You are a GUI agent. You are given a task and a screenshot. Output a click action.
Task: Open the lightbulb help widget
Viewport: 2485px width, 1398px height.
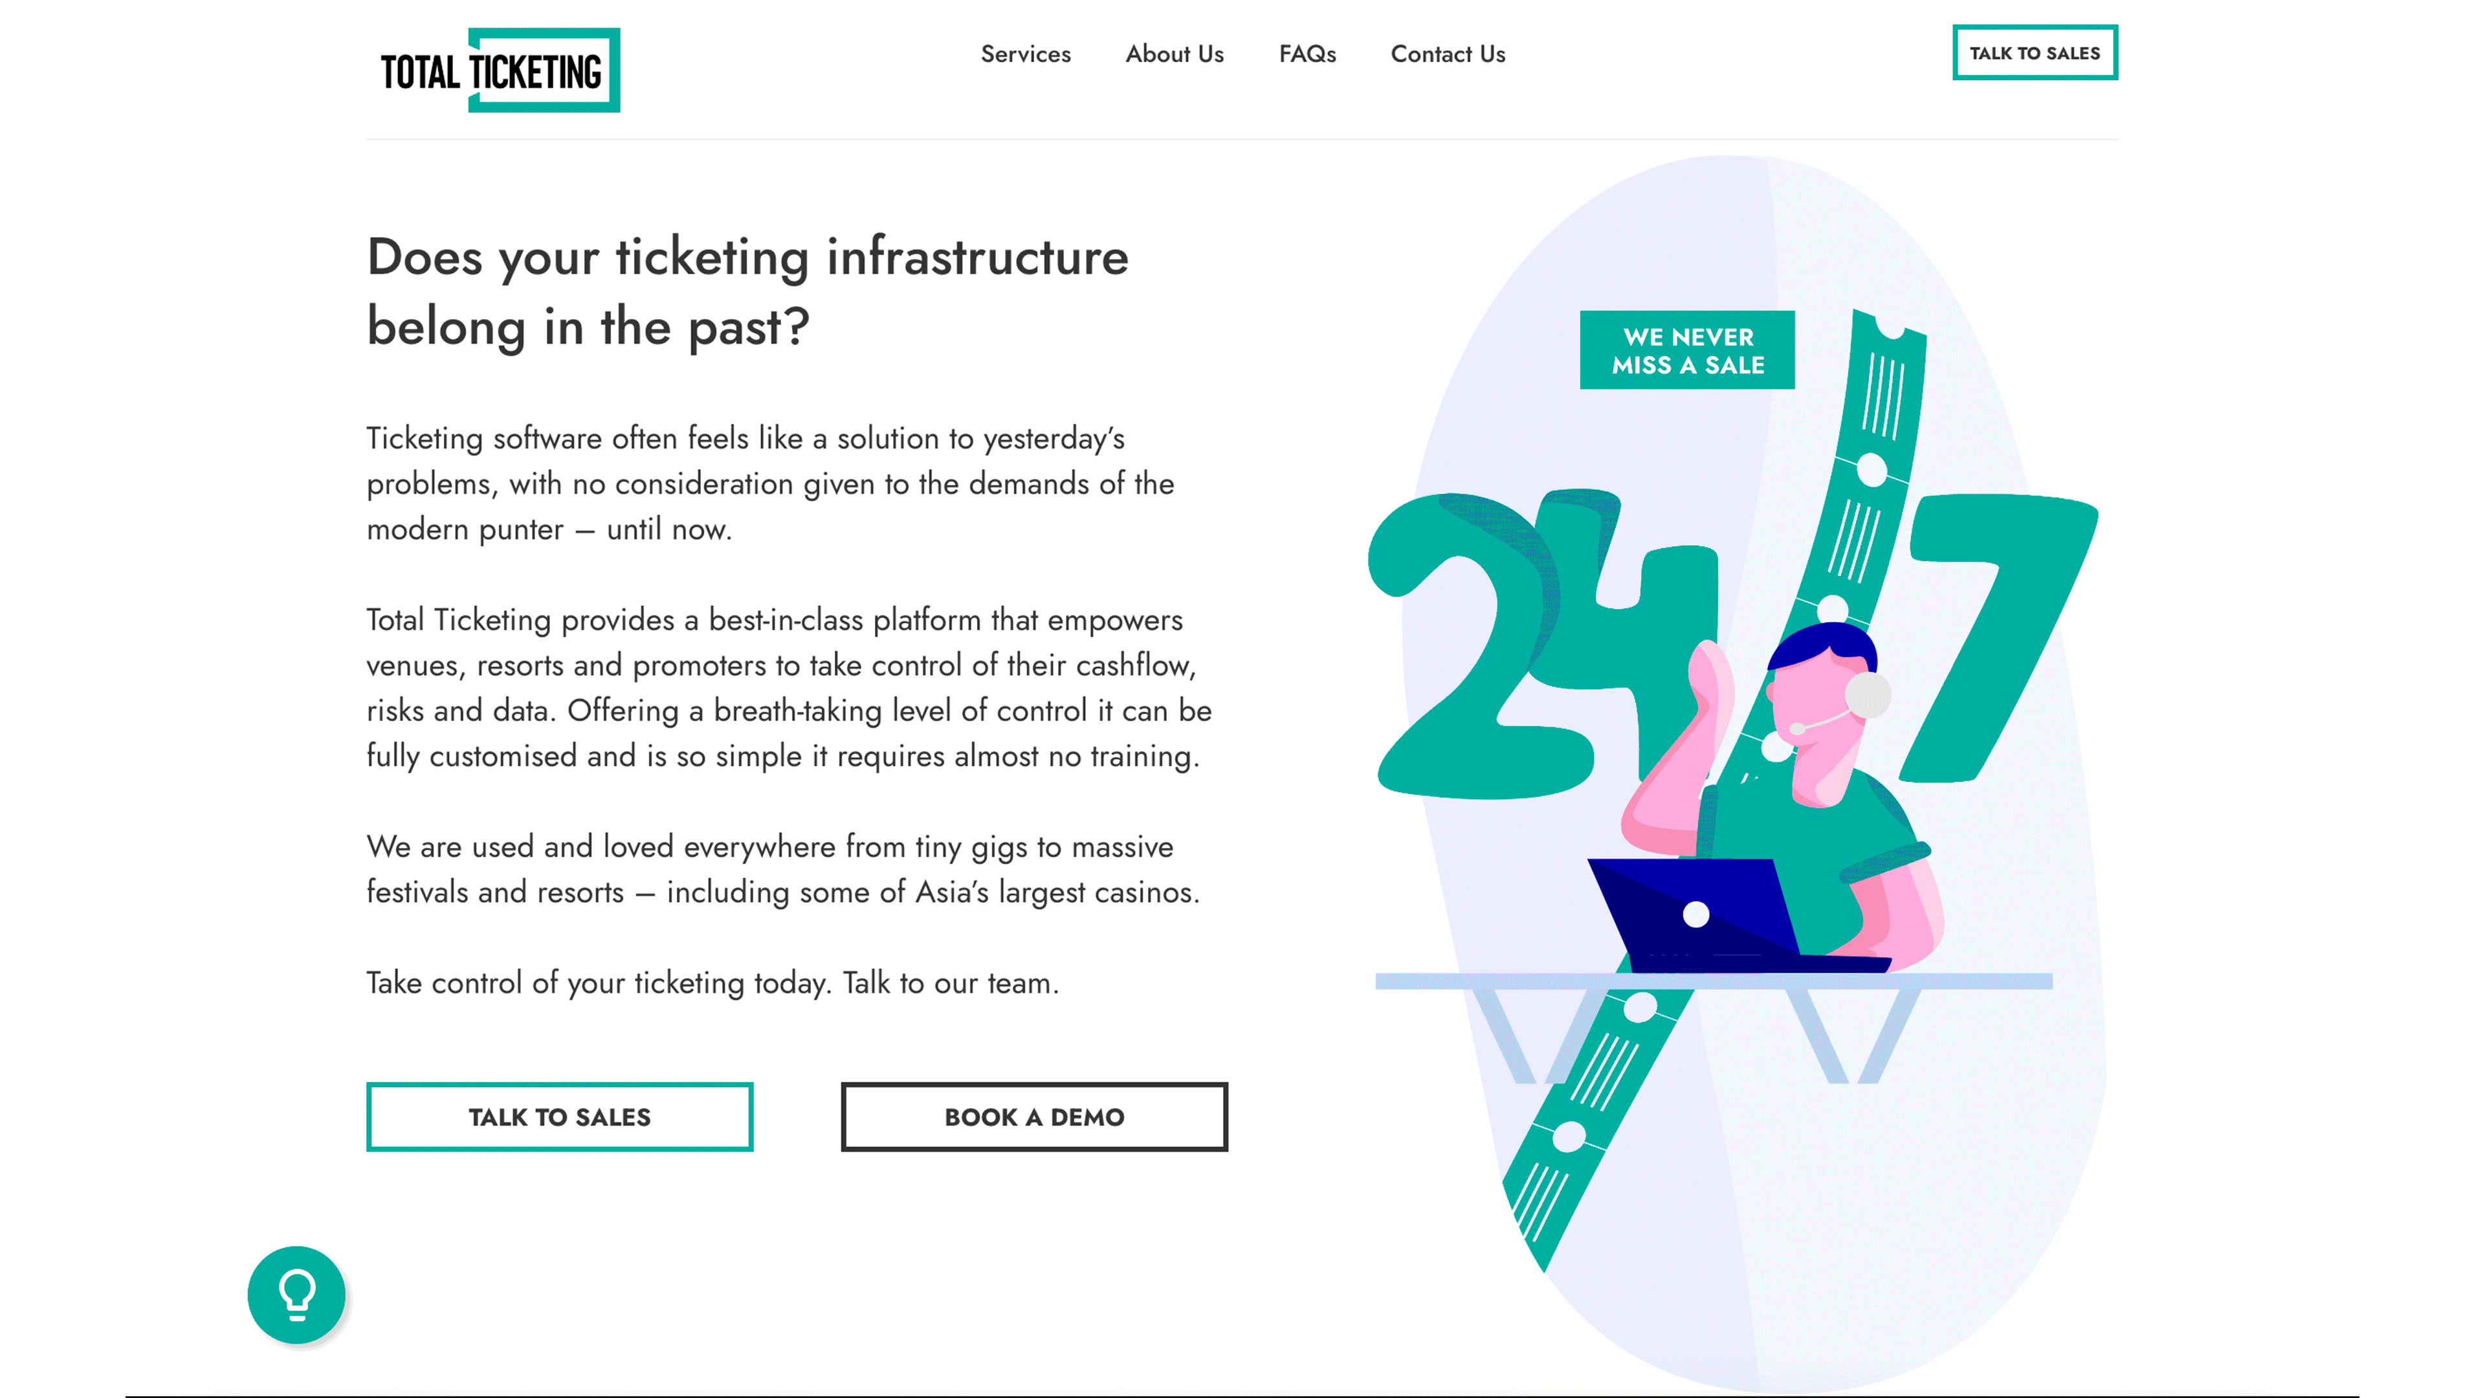tap(296, 1294)
